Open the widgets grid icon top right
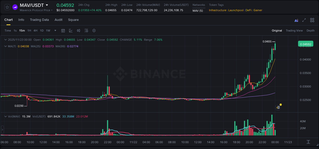The image size is (319, 149). pyautogui.click(x=312, y=20)
